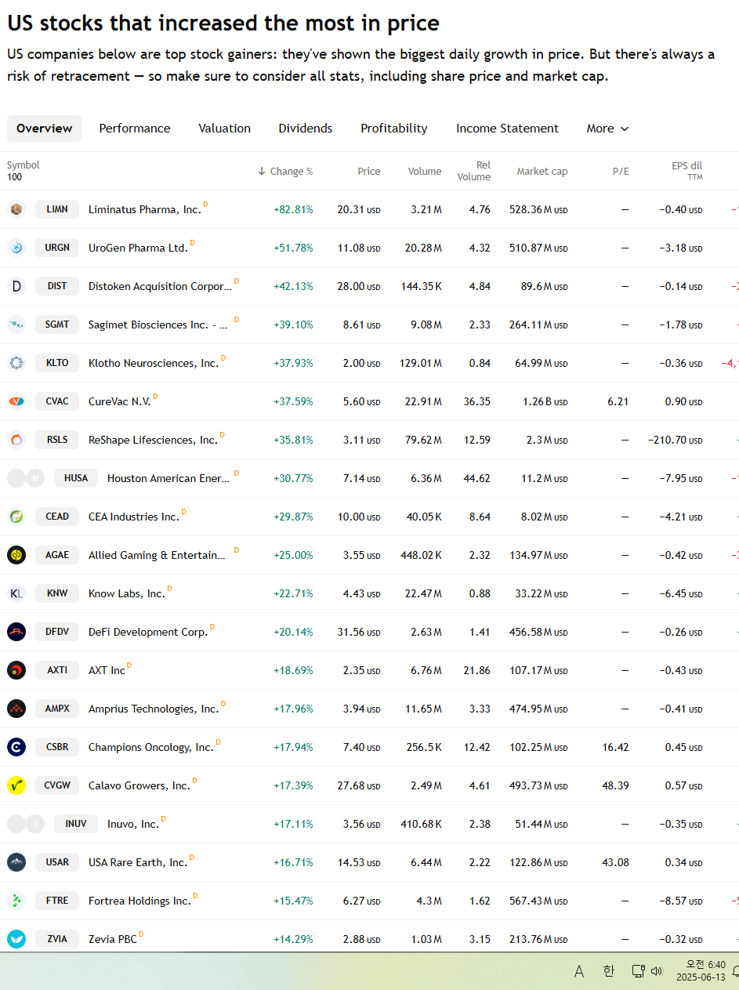The width and height of the screenshot is (739, 990).
Task: Click the CEA Industries logo icon
Action: pos(16,517)
